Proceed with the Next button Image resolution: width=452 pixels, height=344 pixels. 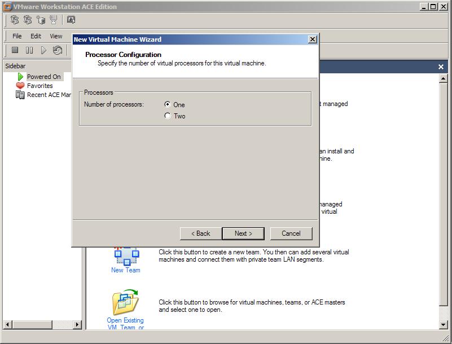click(243, 233)
